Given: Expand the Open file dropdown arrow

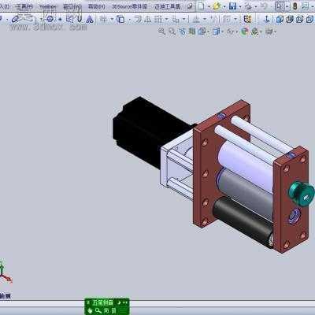Looking at the screenshot, I should pyautogui.click(x=224, y=7).
